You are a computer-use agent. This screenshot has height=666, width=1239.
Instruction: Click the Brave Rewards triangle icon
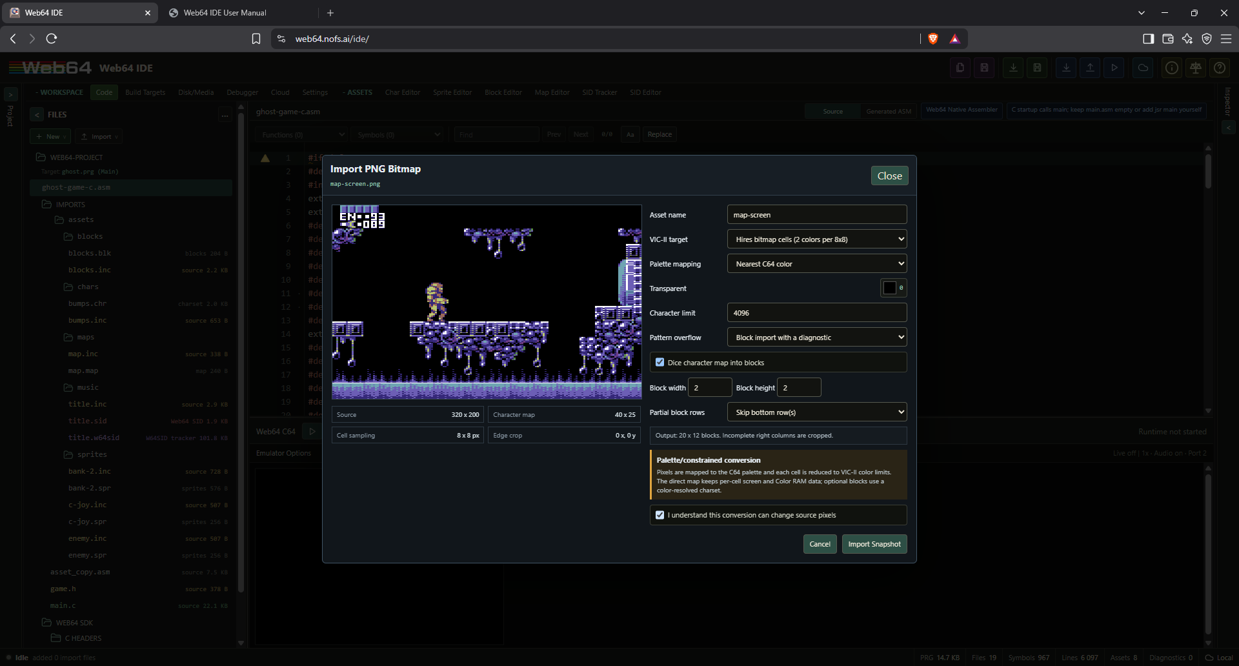(x=954, y=39)
